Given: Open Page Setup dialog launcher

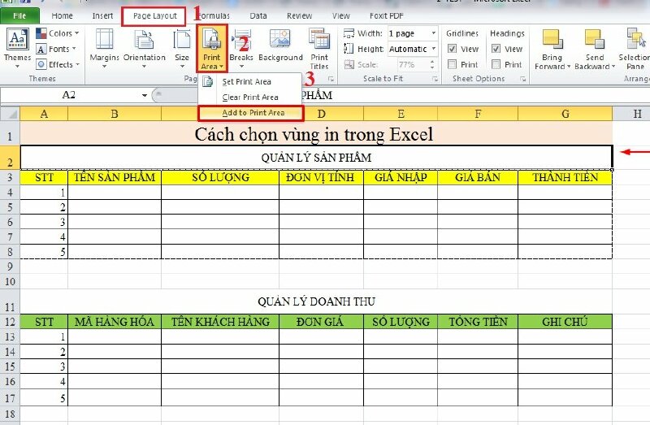Looking at the screenshot, I should tap(331, 78).
